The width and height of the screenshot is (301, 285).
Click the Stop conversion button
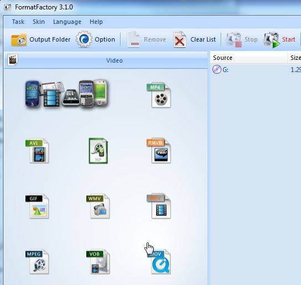[242, 39]
